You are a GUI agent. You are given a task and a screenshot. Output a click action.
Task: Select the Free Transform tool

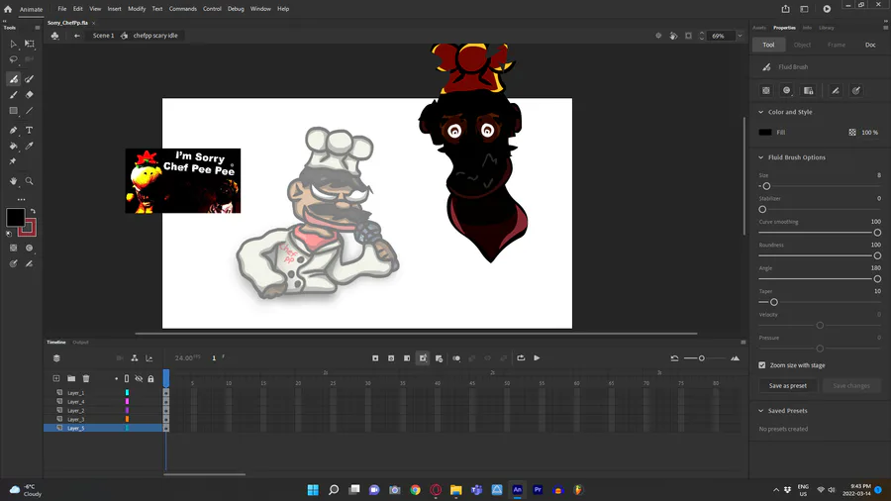pos(29,44)
